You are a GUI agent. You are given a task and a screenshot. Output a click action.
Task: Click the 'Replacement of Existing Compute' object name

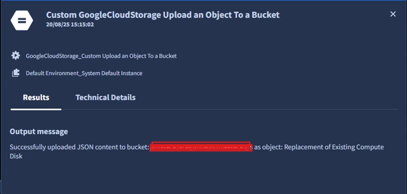[334, 147]
